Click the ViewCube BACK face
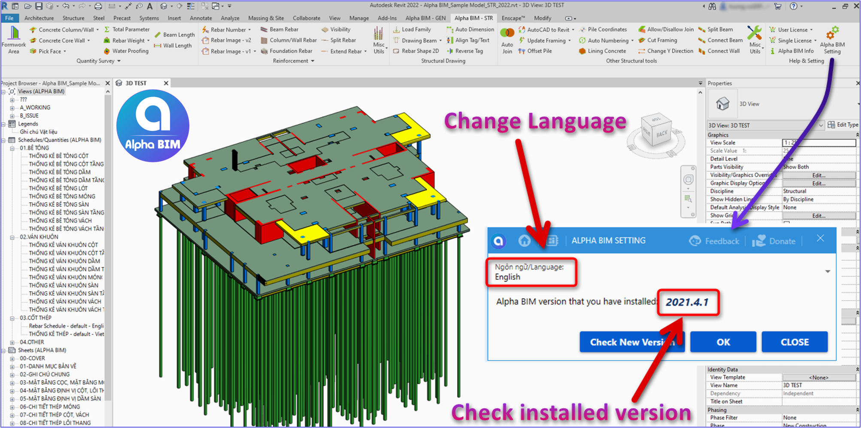This screenshot has height=428, width=861. (661, 133)
